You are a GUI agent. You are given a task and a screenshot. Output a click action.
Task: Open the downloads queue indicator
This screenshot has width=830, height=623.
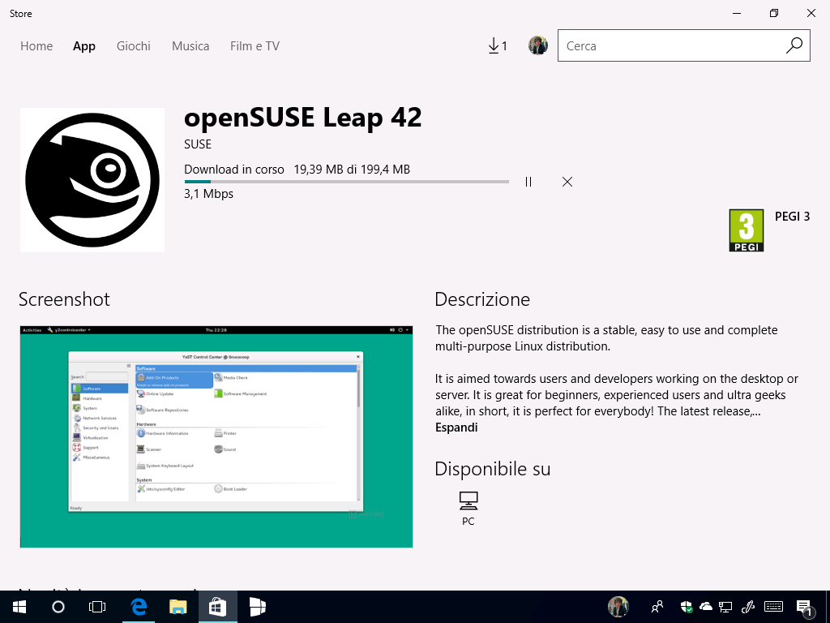point(497,46)
